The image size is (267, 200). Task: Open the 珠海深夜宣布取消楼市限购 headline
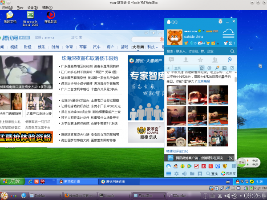click(x=90, y=58)
